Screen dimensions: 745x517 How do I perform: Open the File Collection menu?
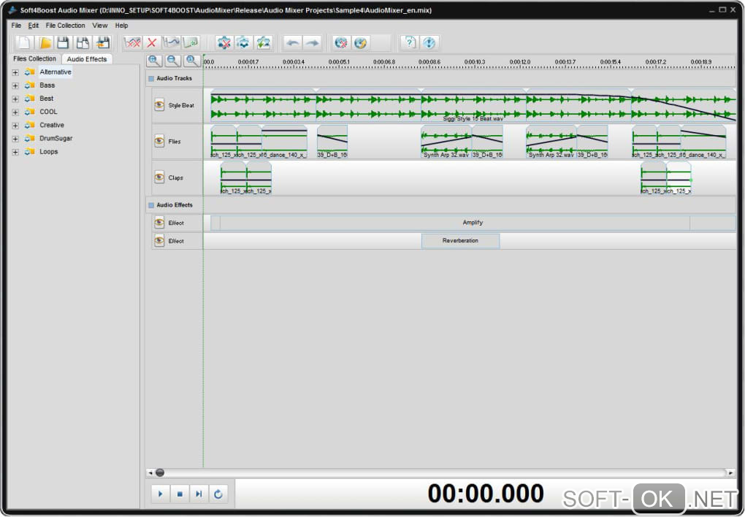coord(65,25)
